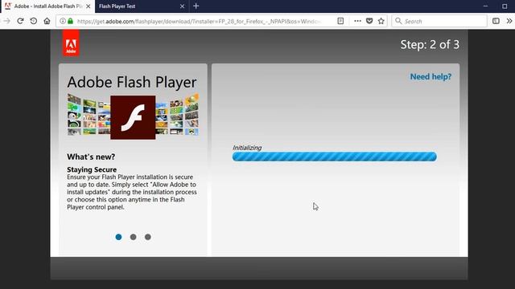515x289 pixels.
Task: Click the Initializing progress bar
Action: 335,157
